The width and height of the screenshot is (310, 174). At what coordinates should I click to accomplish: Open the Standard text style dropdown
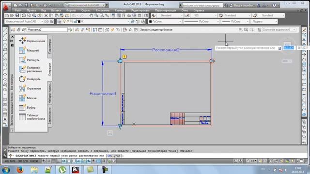tap(170, 15)
